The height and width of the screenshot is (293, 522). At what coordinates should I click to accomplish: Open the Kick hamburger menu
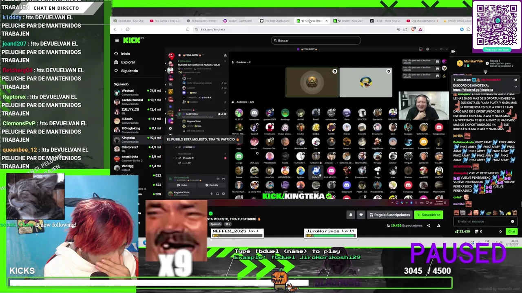click(117, 40)
